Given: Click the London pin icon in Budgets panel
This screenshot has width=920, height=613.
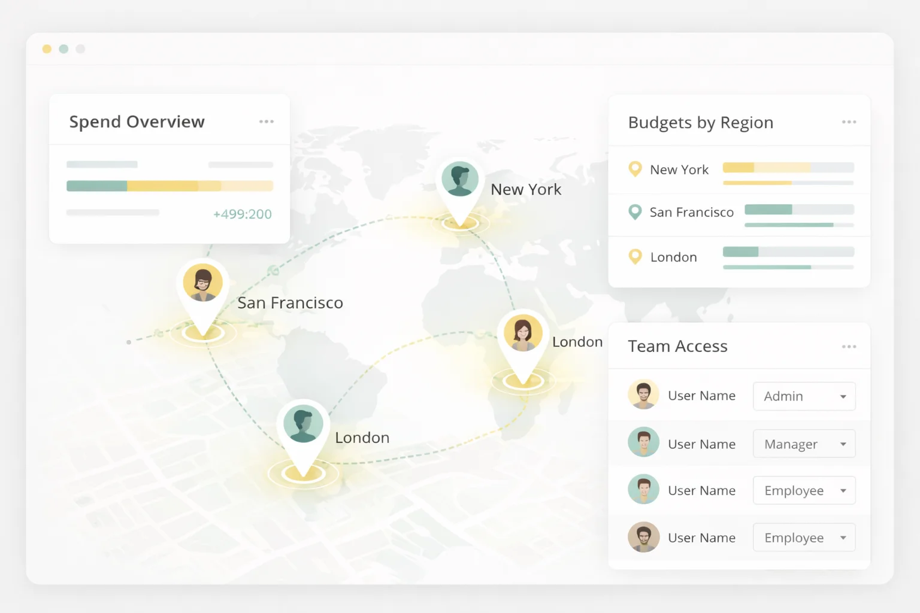Looking at the screenshot, I should pyautogui.click(x=635, y=257).
